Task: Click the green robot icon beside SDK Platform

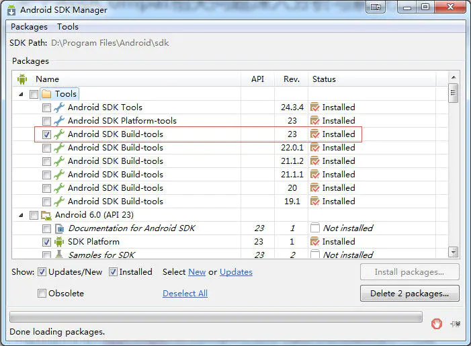Action: pyautogui.click(x=59, y=242)
